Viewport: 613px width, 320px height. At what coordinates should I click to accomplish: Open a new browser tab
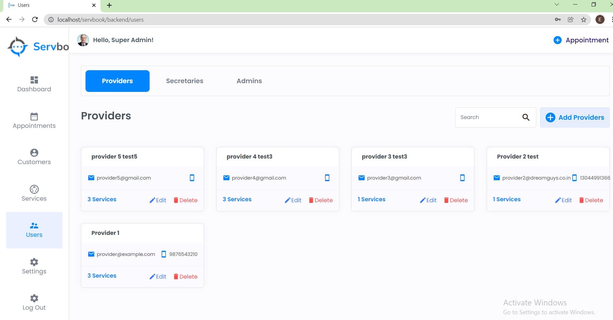tap(109, 5)
